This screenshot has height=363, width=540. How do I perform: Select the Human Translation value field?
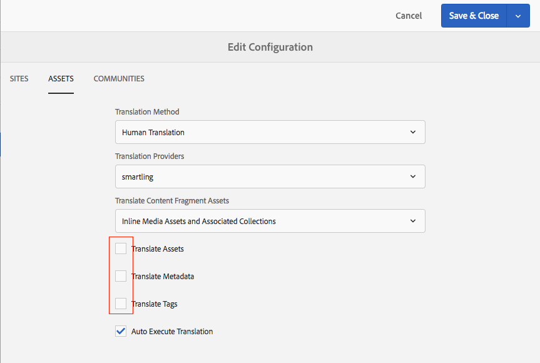250,132
